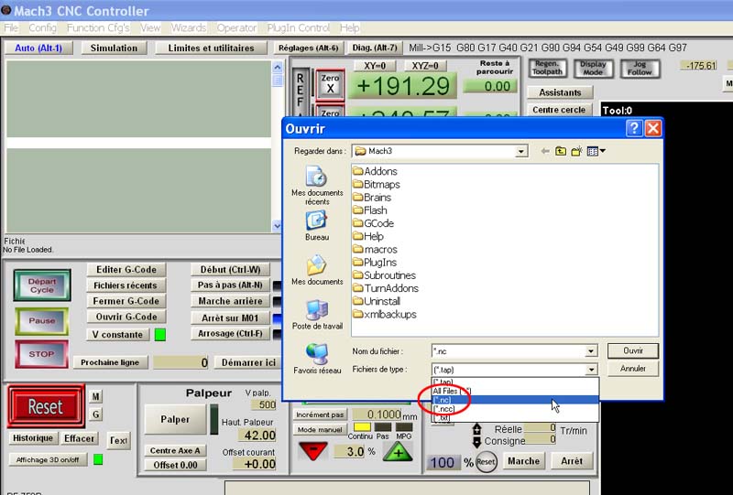Open the Config menu
Viewport: 733px width, 495px height.
point(42,28)
